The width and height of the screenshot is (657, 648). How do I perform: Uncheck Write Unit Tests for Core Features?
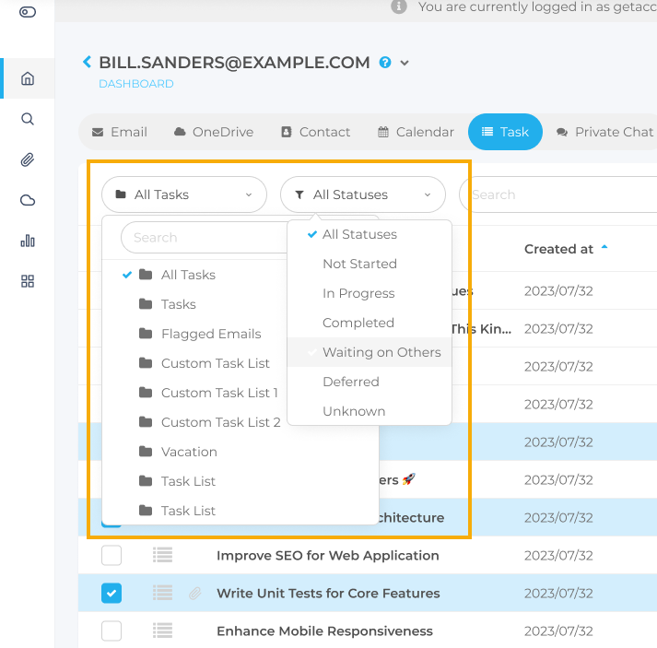click(x=111, y=594)
